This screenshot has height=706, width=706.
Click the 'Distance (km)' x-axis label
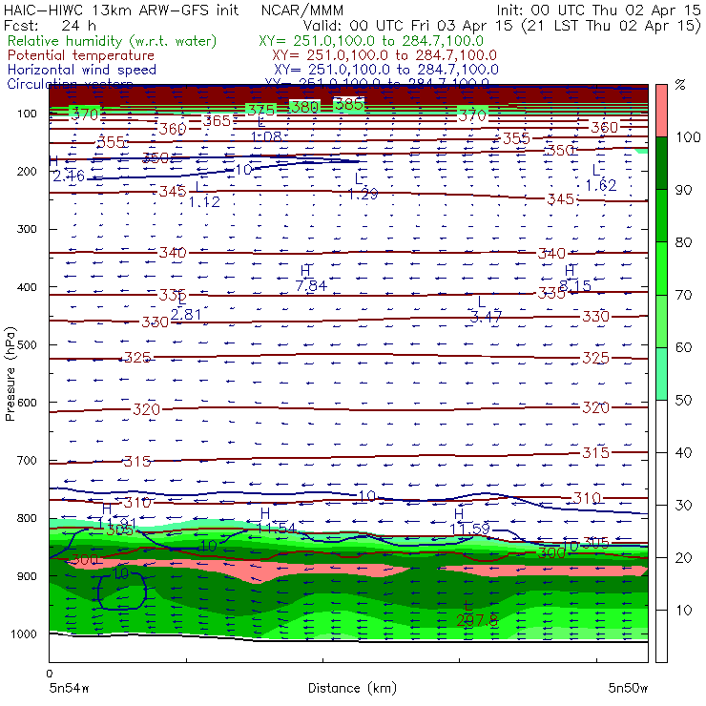pyautogui.click(x=353, y=688)
